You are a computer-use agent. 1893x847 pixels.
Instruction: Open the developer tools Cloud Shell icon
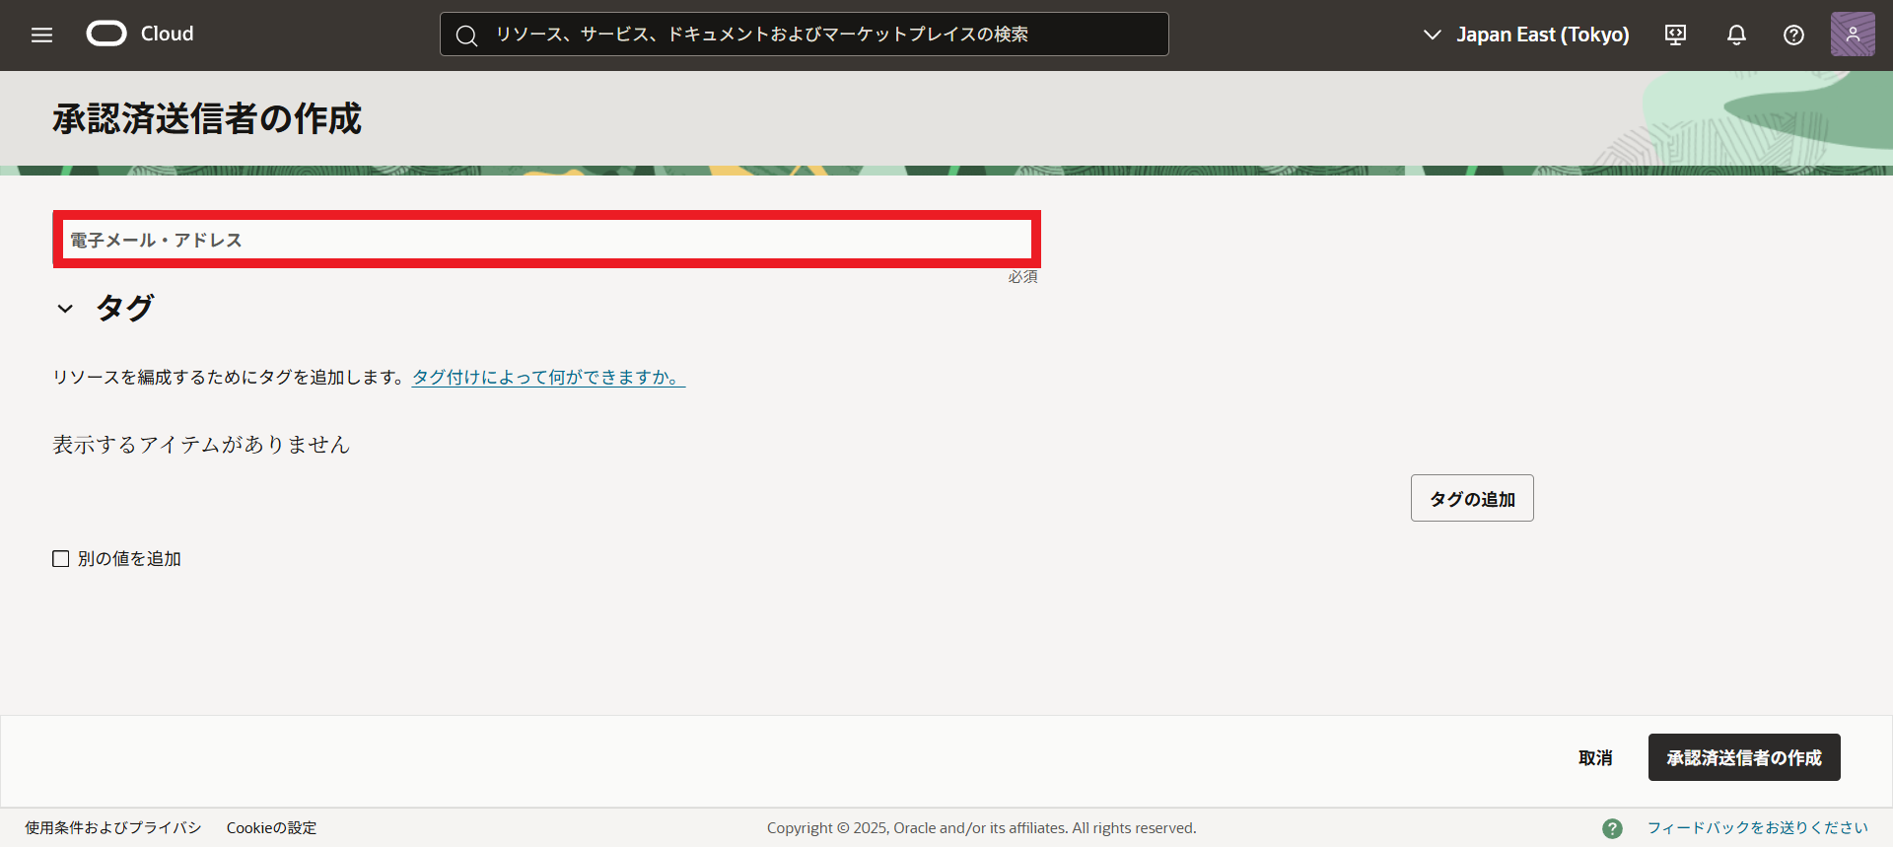1675,35
